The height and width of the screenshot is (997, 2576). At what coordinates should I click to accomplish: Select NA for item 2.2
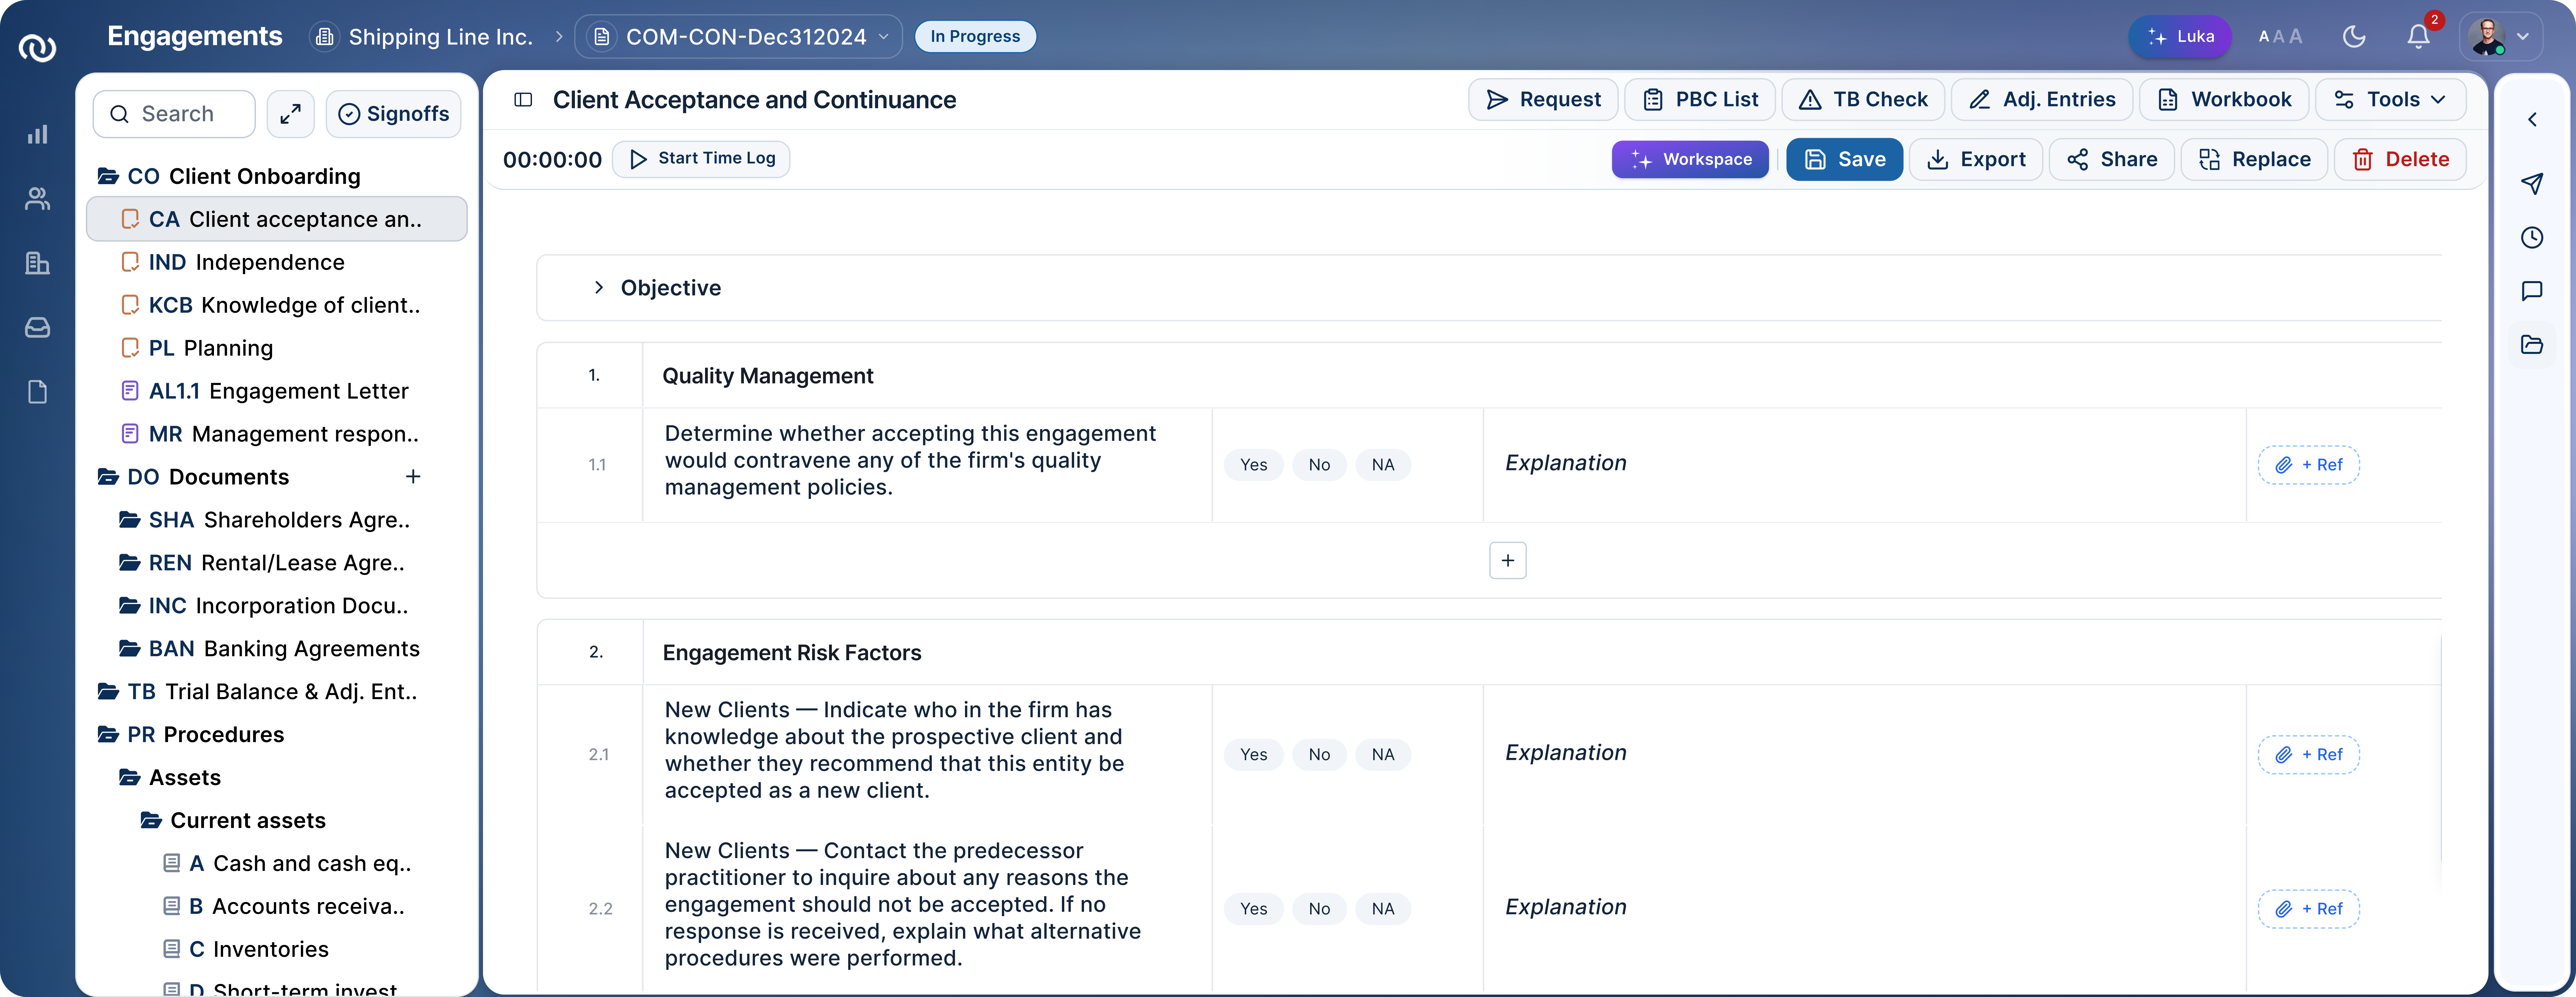1383,909
